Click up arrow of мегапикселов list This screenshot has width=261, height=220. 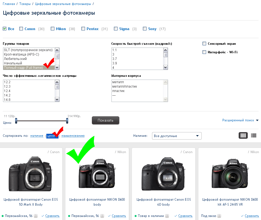57,82
